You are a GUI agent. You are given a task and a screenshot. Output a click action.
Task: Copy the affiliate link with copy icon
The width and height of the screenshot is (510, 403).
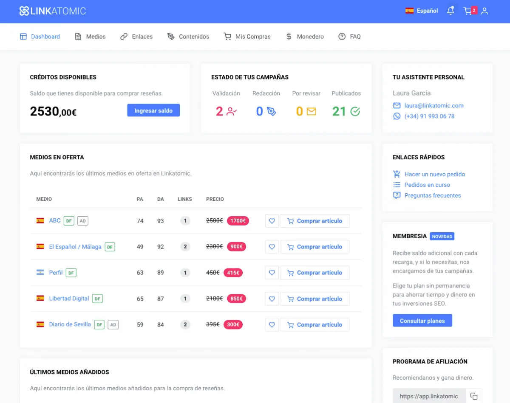tap(474, 396)
